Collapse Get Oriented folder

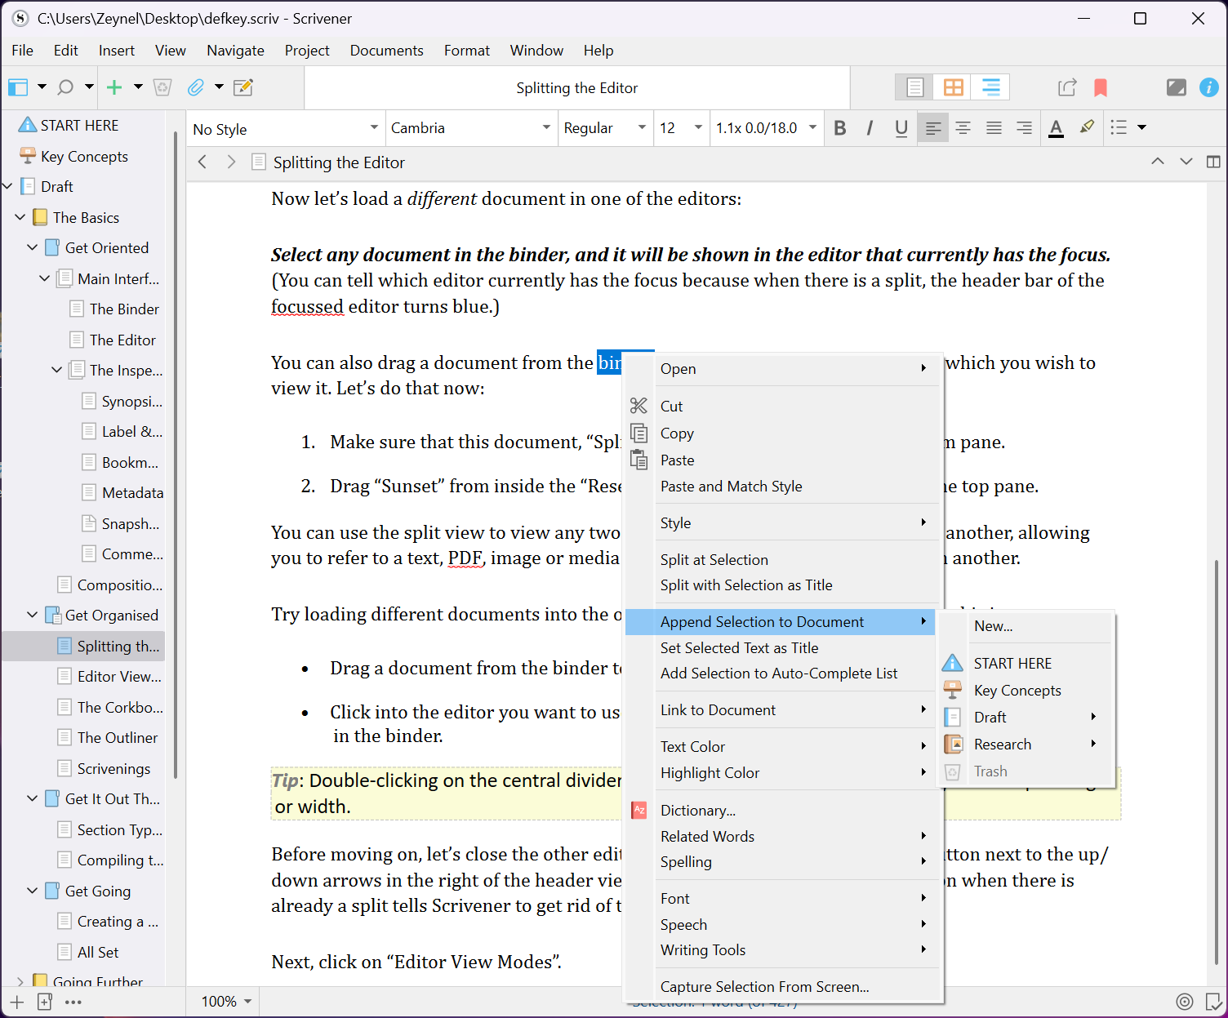tap(33, 247)
